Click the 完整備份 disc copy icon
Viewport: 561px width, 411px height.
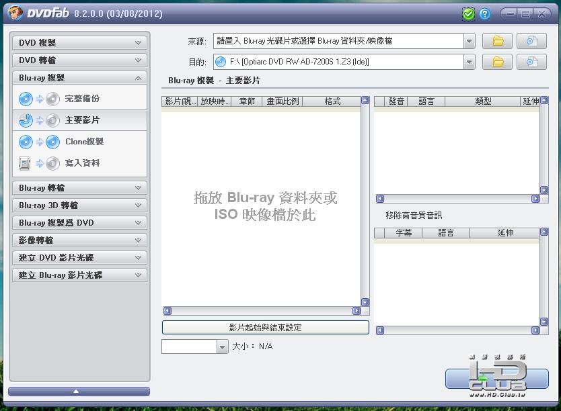(x=39, y=99)
